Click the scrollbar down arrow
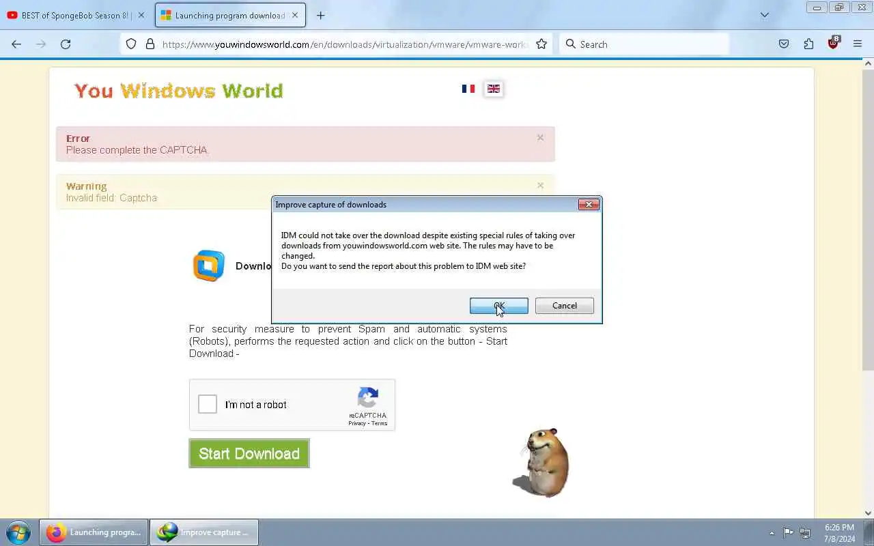 (868, 513)
